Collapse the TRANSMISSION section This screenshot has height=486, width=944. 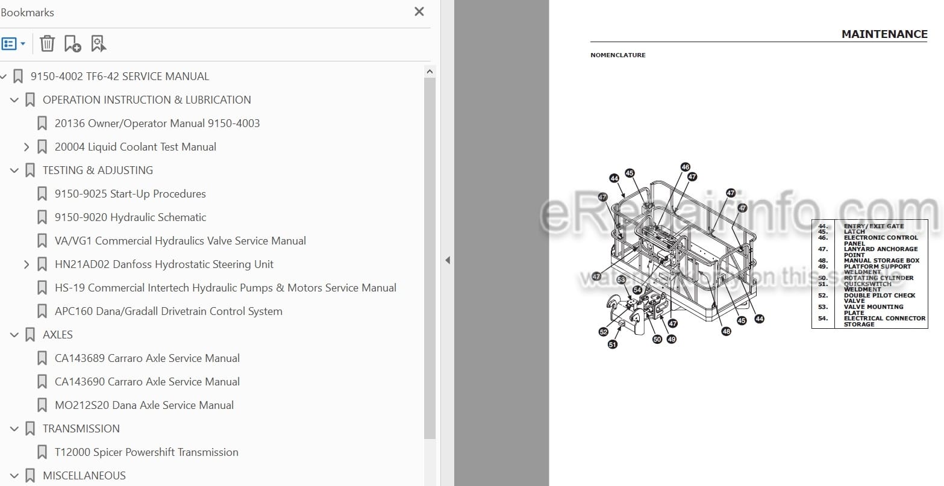(x=14, y=429)
